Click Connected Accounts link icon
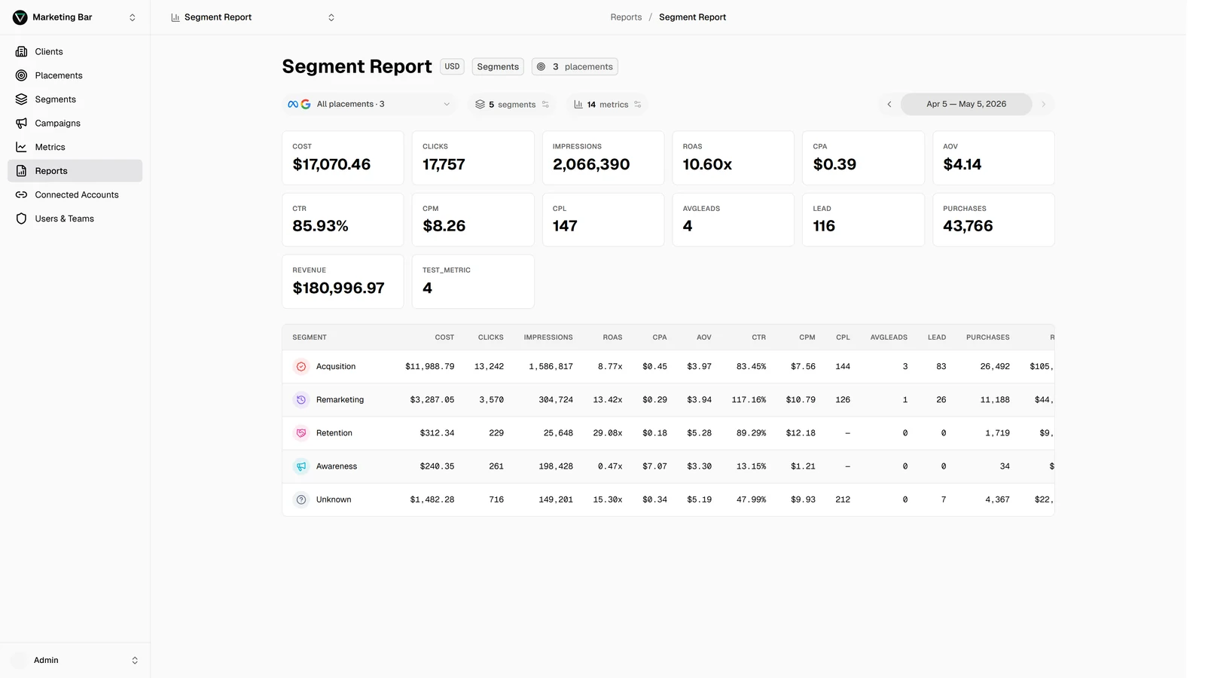The image size is (1205, 678). point(21,194)
